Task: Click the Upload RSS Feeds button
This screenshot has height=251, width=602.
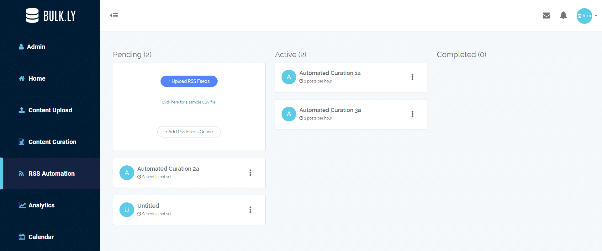Action: [x=189, y=81]
